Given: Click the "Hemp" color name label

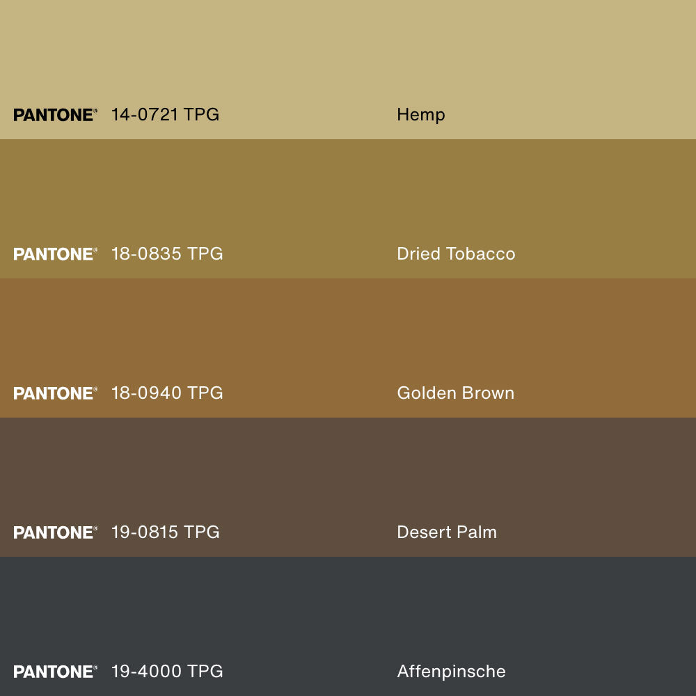Looking at the screenshot, I should (x=420, y=115).
